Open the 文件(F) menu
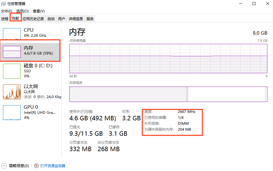The width and height of the screenshot is (273, 171). coord(6,11)
